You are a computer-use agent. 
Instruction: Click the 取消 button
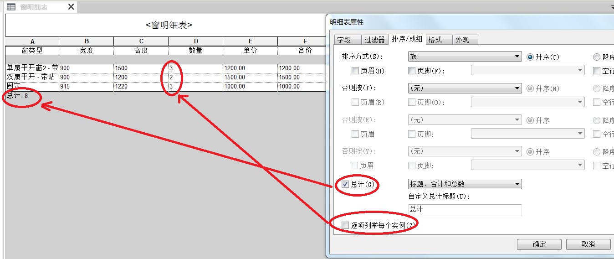pyautogui.click(x=588, y=244)
